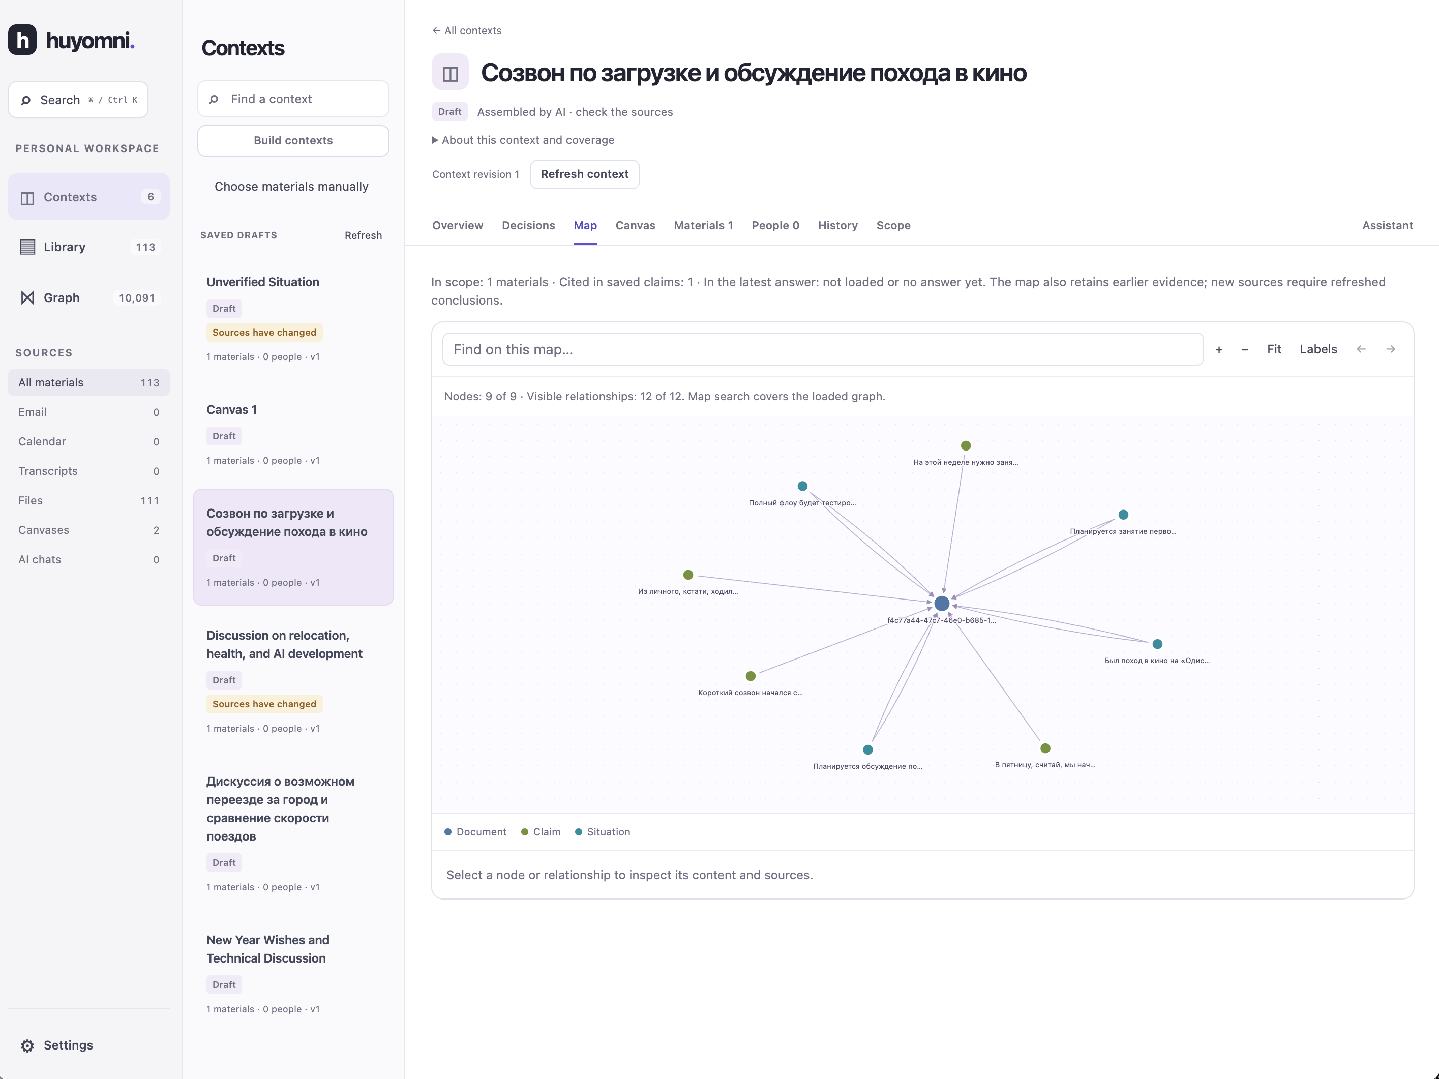Filter sources by AI chats
Viewport: 1439px width, 1079px height.
(88, 559)
